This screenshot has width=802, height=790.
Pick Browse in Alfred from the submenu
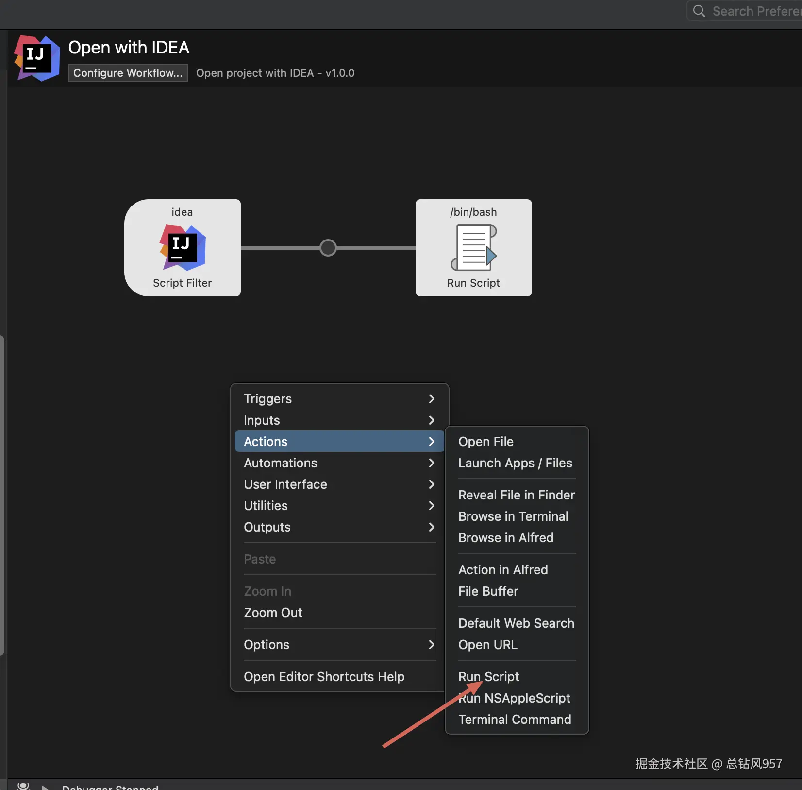517,538
